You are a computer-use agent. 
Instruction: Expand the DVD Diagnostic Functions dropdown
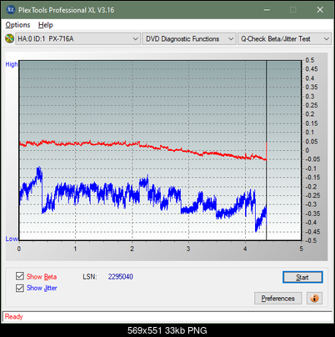pos(189,39)
